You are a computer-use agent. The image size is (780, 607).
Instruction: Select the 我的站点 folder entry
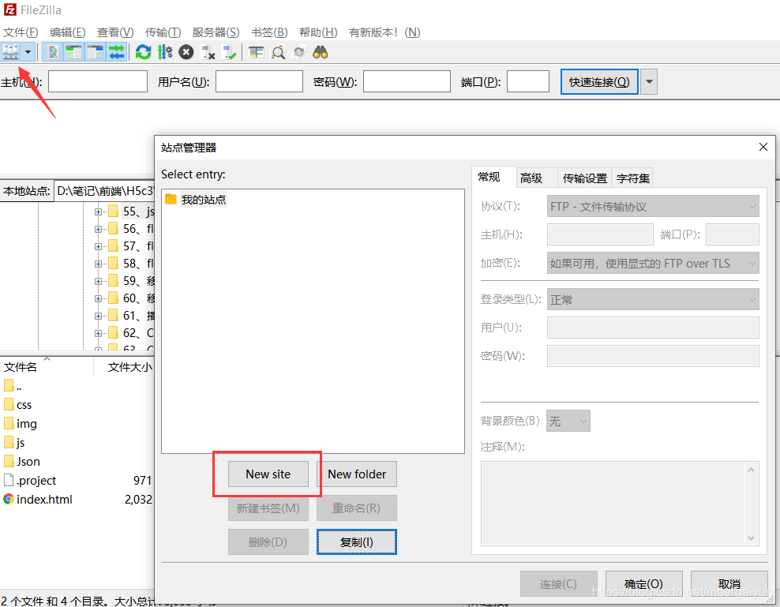click(x=203, y=200)
